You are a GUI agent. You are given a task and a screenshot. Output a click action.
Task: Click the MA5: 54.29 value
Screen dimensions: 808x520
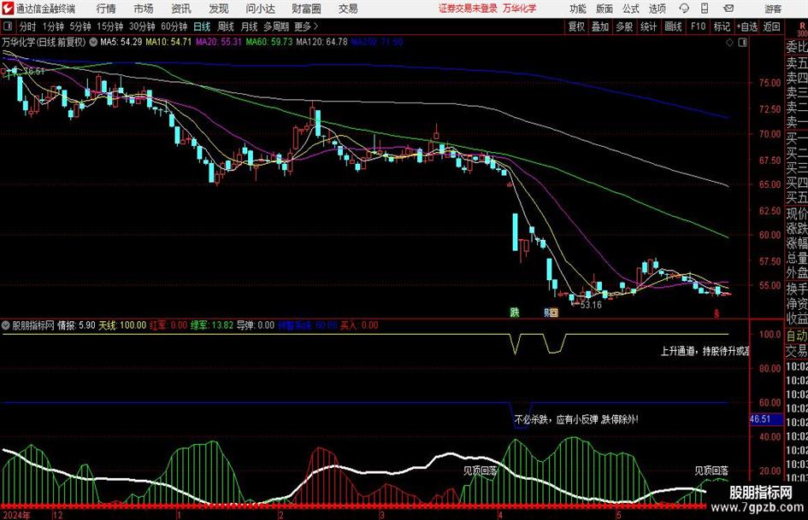pyautogui.click(x=121, y=42)
